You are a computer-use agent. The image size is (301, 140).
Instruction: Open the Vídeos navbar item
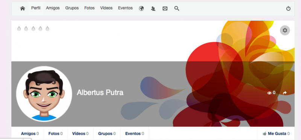tap(106, 8)
